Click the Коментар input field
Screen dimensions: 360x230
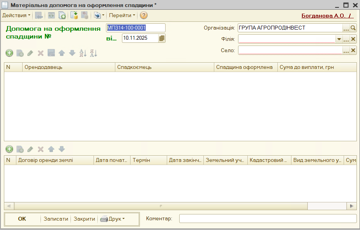coord(268,219)
